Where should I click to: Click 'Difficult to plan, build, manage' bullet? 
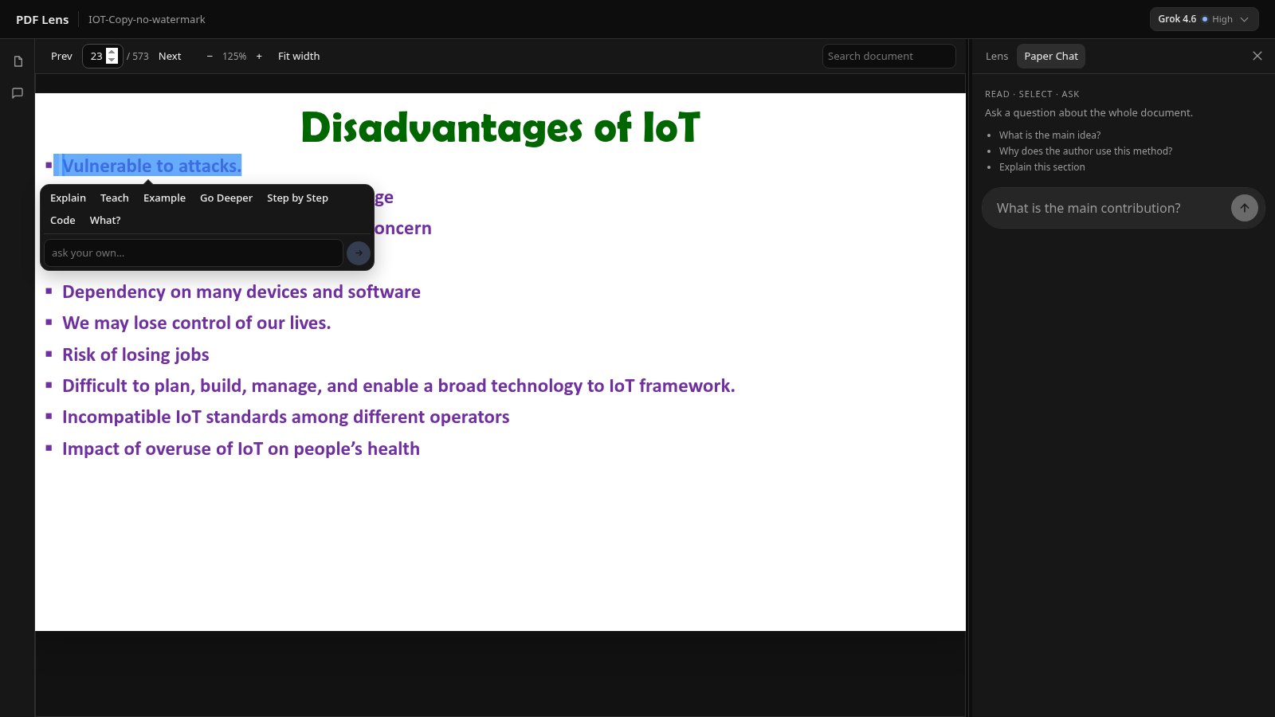click(398, 386)
